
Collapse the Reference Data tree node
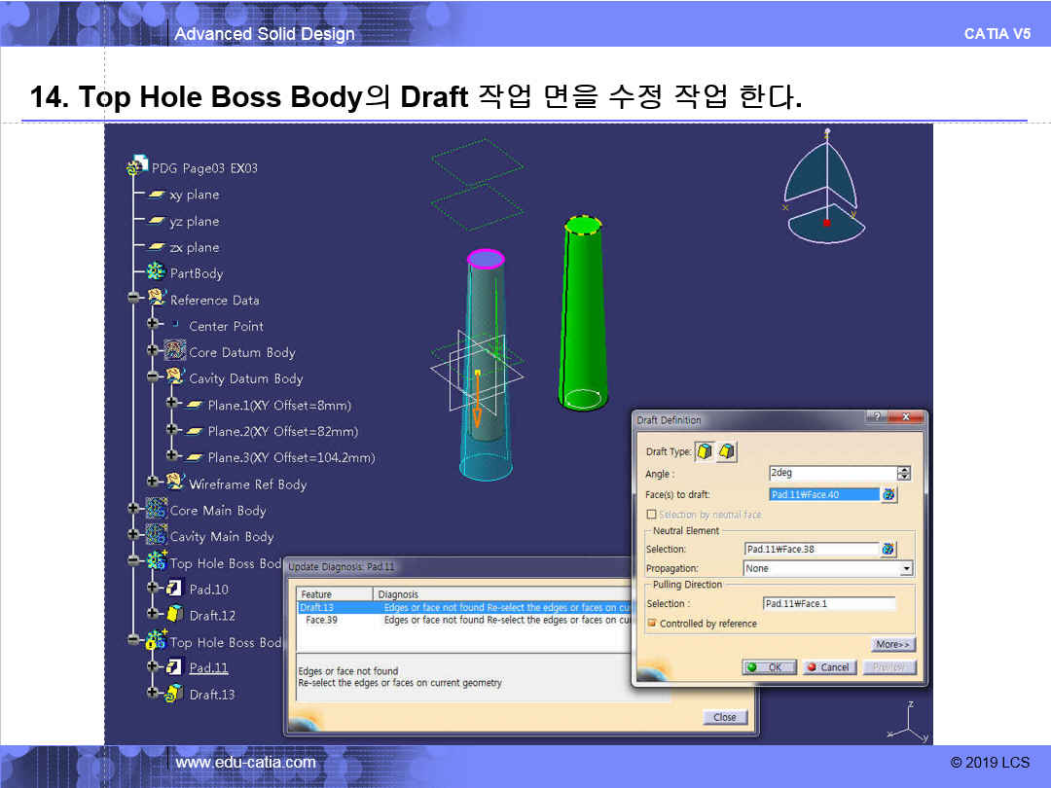click(133, 300)
